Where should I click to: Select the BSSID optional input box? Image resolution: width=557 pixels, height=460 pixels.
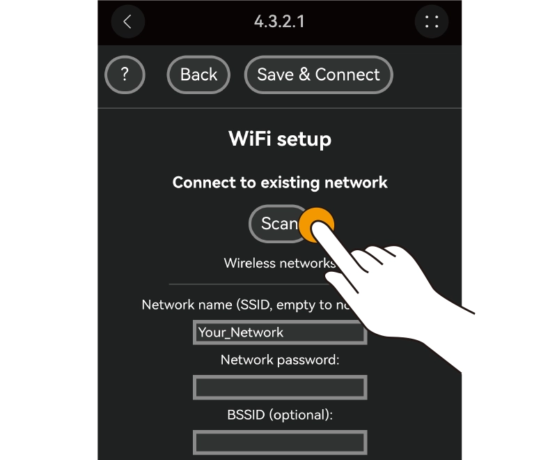[280, 443]
